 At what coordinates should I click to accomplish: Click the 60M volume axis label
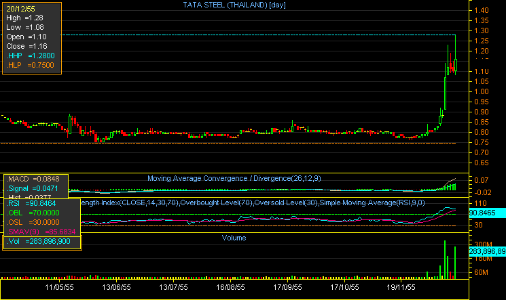coord(481,272)
